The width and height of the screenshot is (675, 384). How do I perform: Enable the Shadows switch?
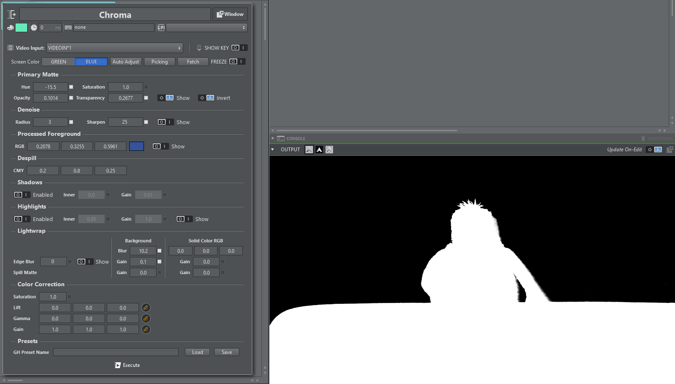(22, 195)
